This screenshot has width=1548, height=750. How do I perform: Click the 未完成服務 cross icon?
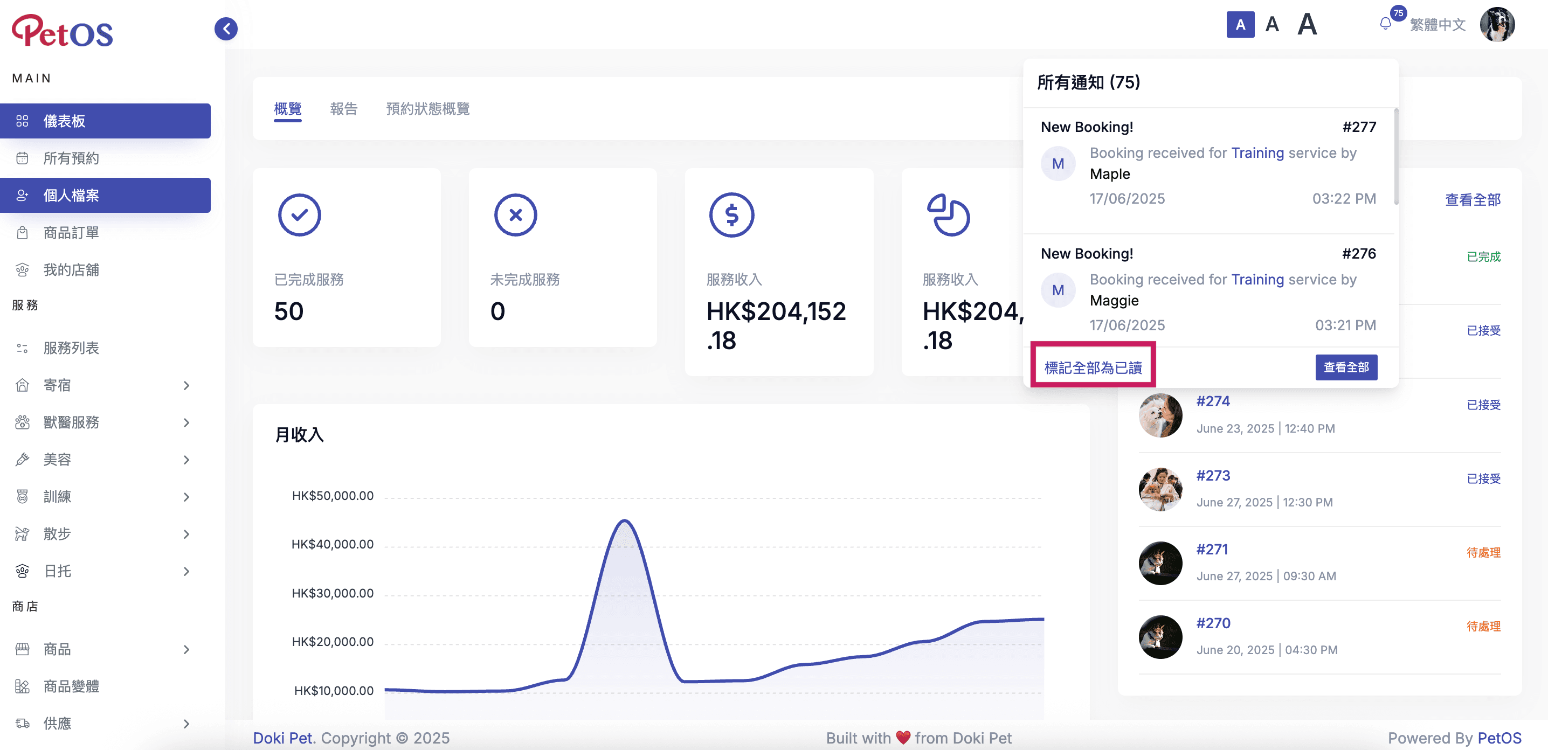pyautogui.click(x=515, y=215)
